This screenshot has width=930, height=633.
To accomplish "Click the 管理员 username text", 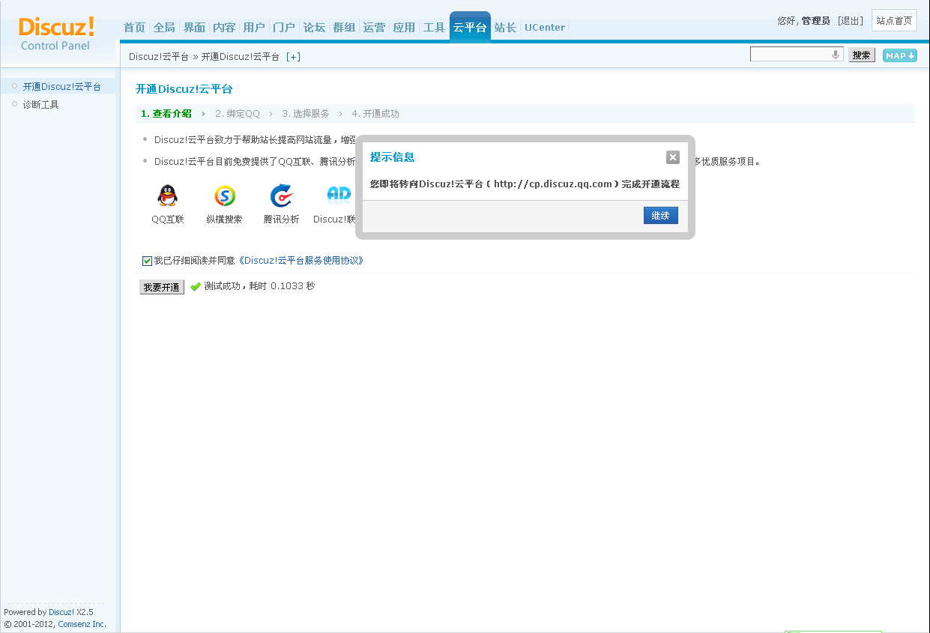I will 815,21.
